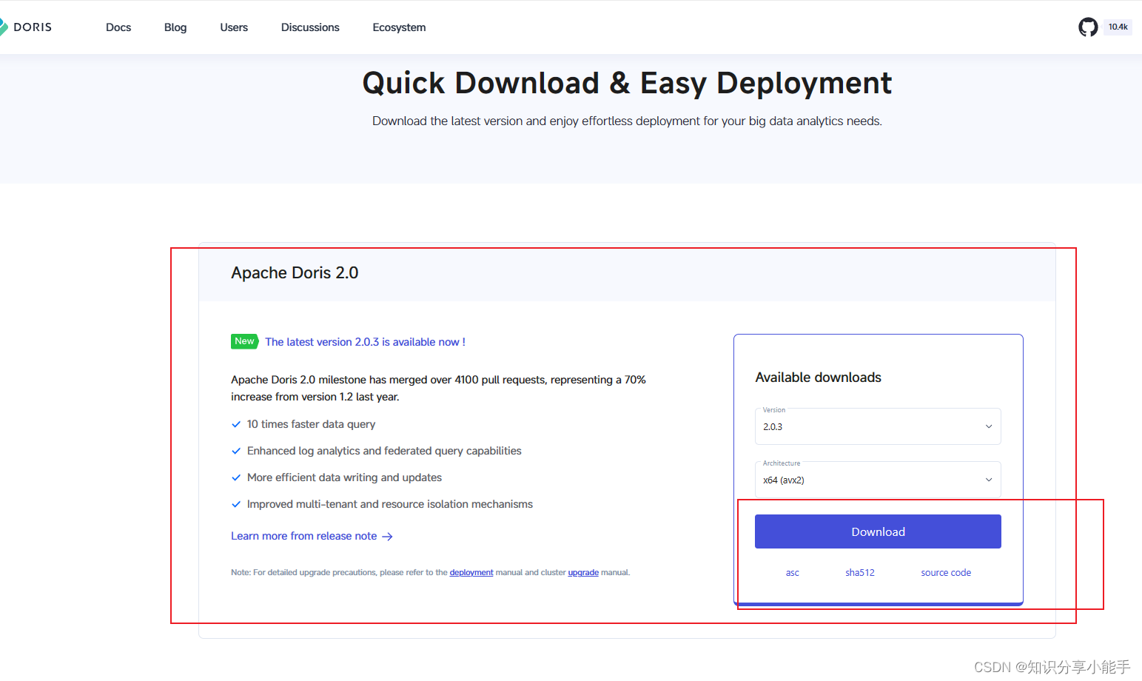Image resolution: width=1142 pixels, height=681 pixels.
Task: Click 'Enhanced log analytics' feature text
Action: (384, 451)
